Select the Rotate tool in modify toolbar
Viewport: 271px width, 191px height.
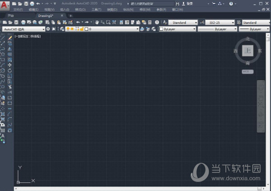coord(10,71)
